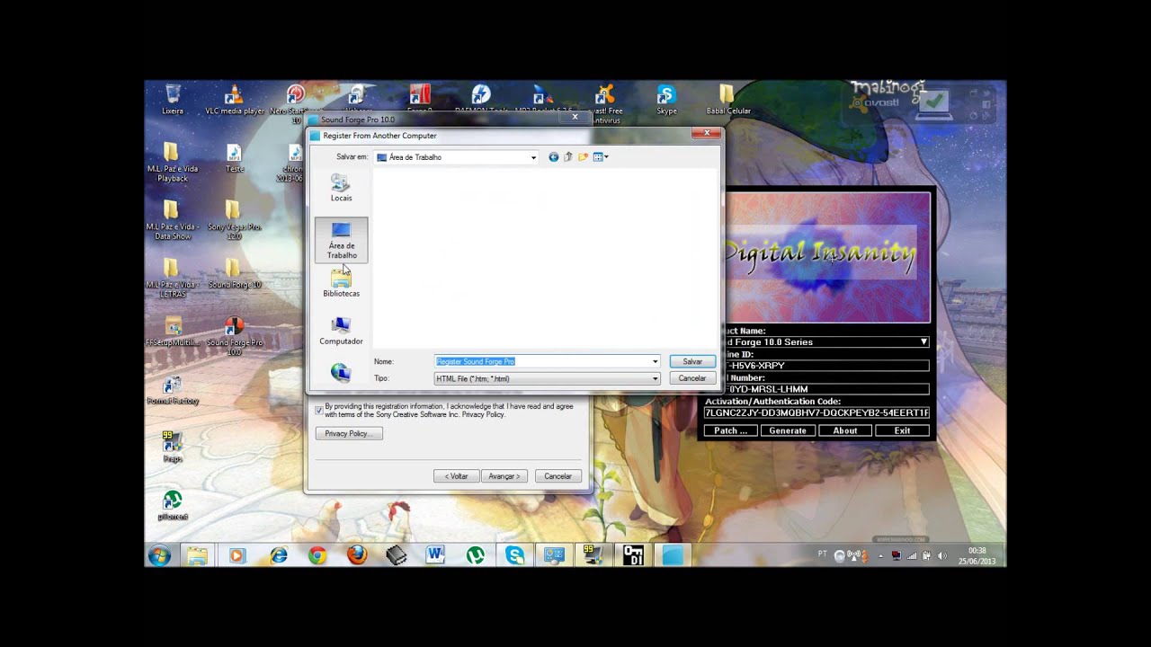Open Internet Explorer from the taskbar

(278, 555)
